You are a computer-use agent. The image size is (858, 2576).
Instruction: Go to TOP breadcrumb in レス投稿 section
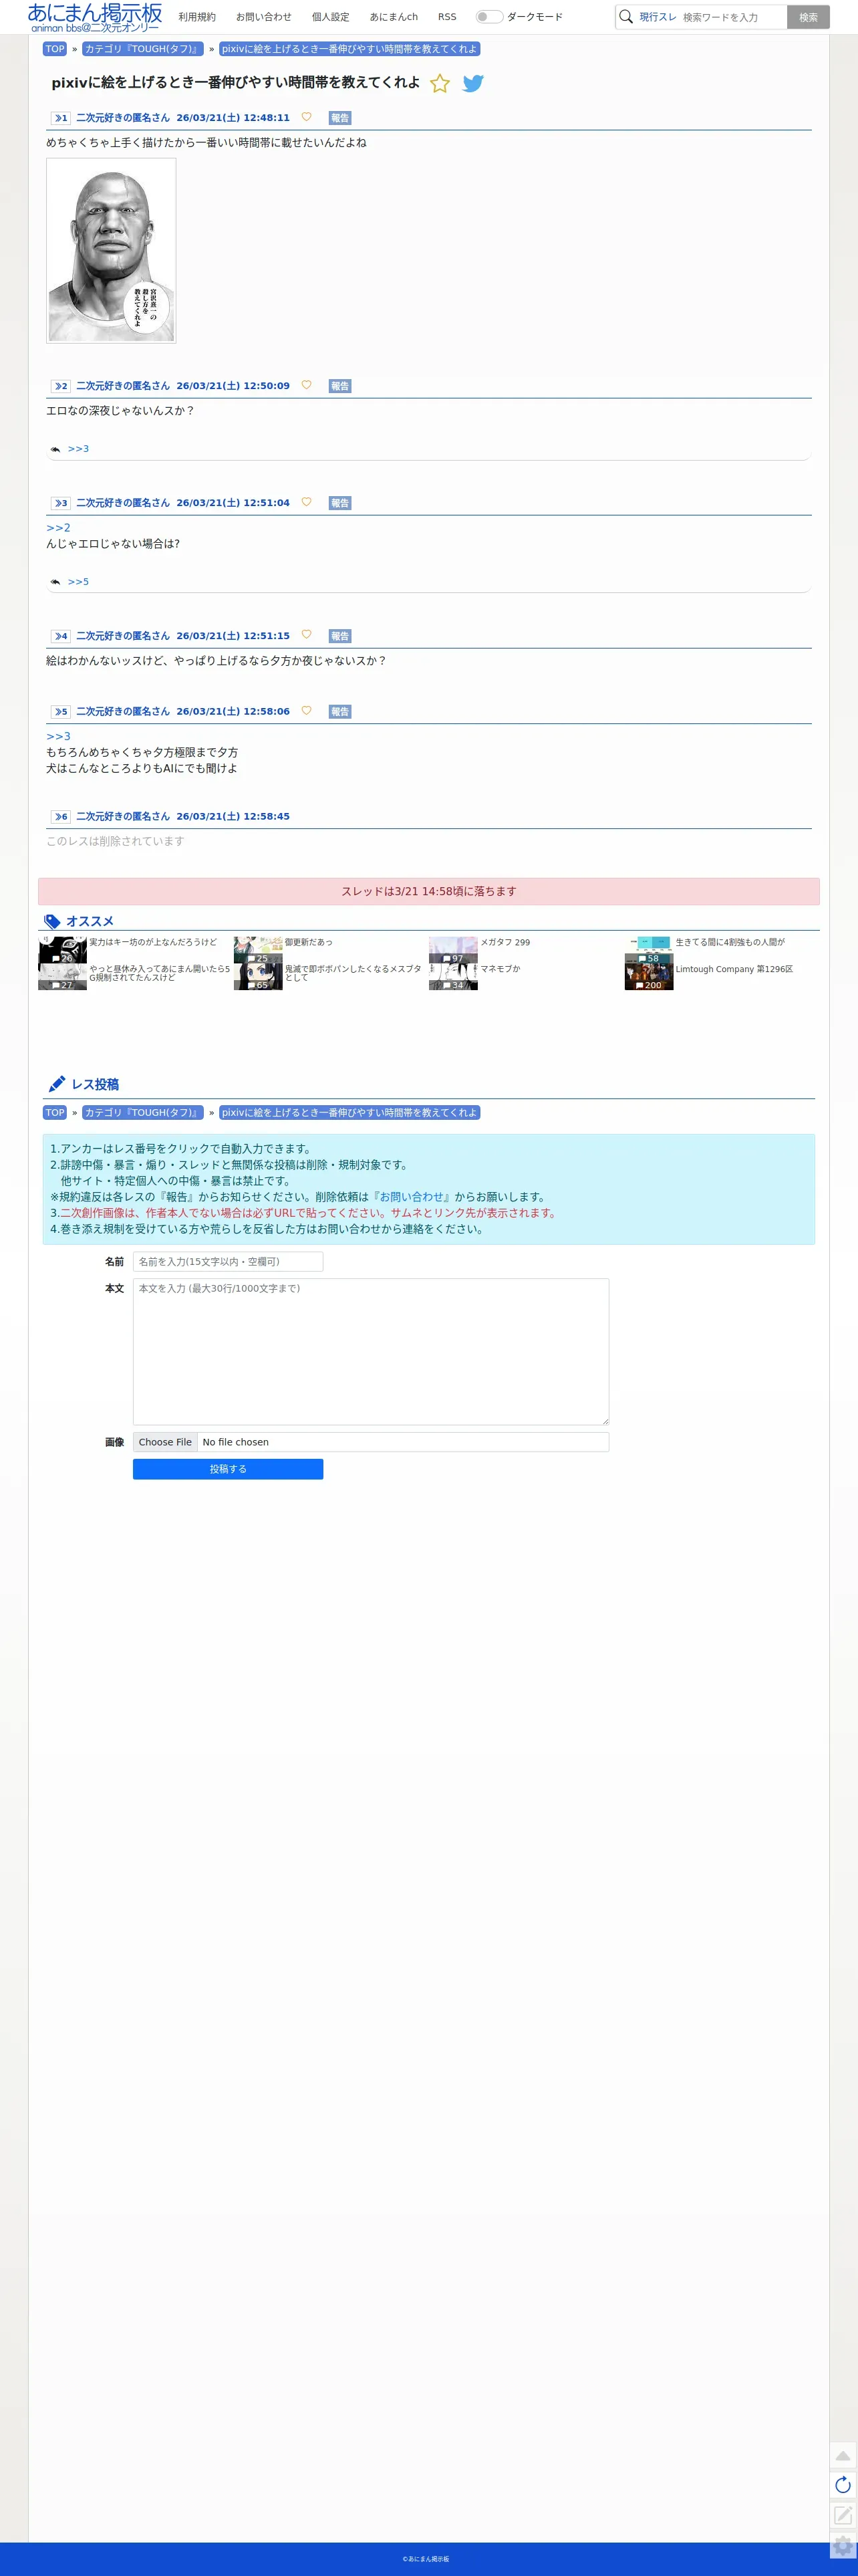tap(55, 1113)
